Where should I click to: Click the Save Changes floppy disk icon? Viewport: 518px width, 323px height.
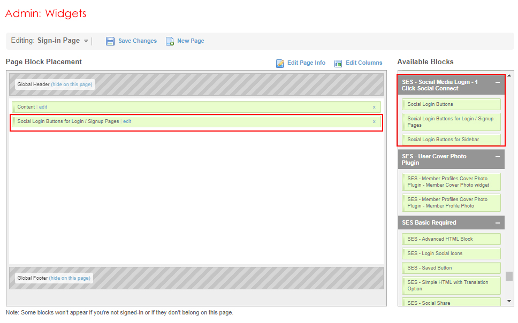pos(110,41)
